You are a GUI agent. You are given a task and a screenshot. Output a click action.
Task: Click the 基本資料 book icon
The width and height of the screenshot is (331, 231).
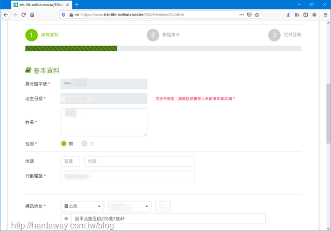tap(28, 70)
